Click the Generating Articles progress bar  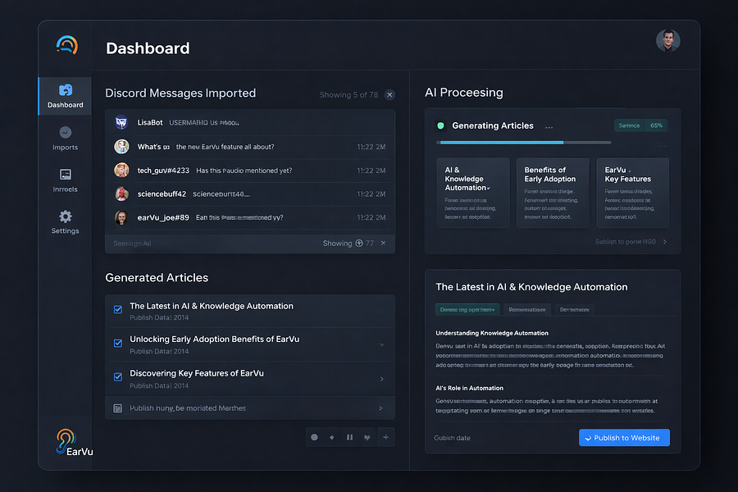tap(523, 142)
